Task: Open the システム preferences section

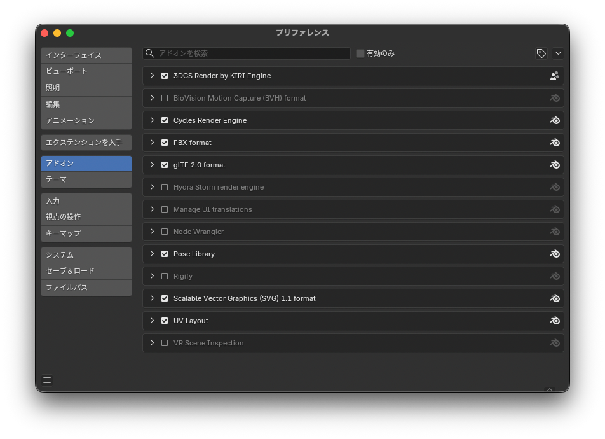Action: pos(86,254)
